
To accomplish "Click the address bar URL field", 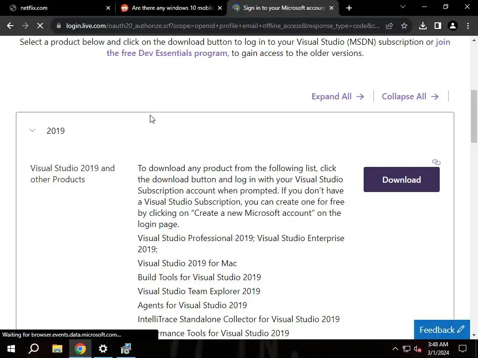I will tap(223, 26).
